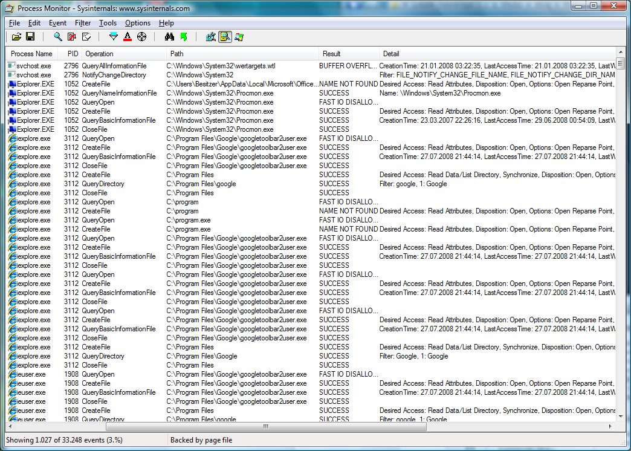Click the Operation column header
Viewport: 631px width, 451px height.
pyautogui.click(x=124, y=54)
